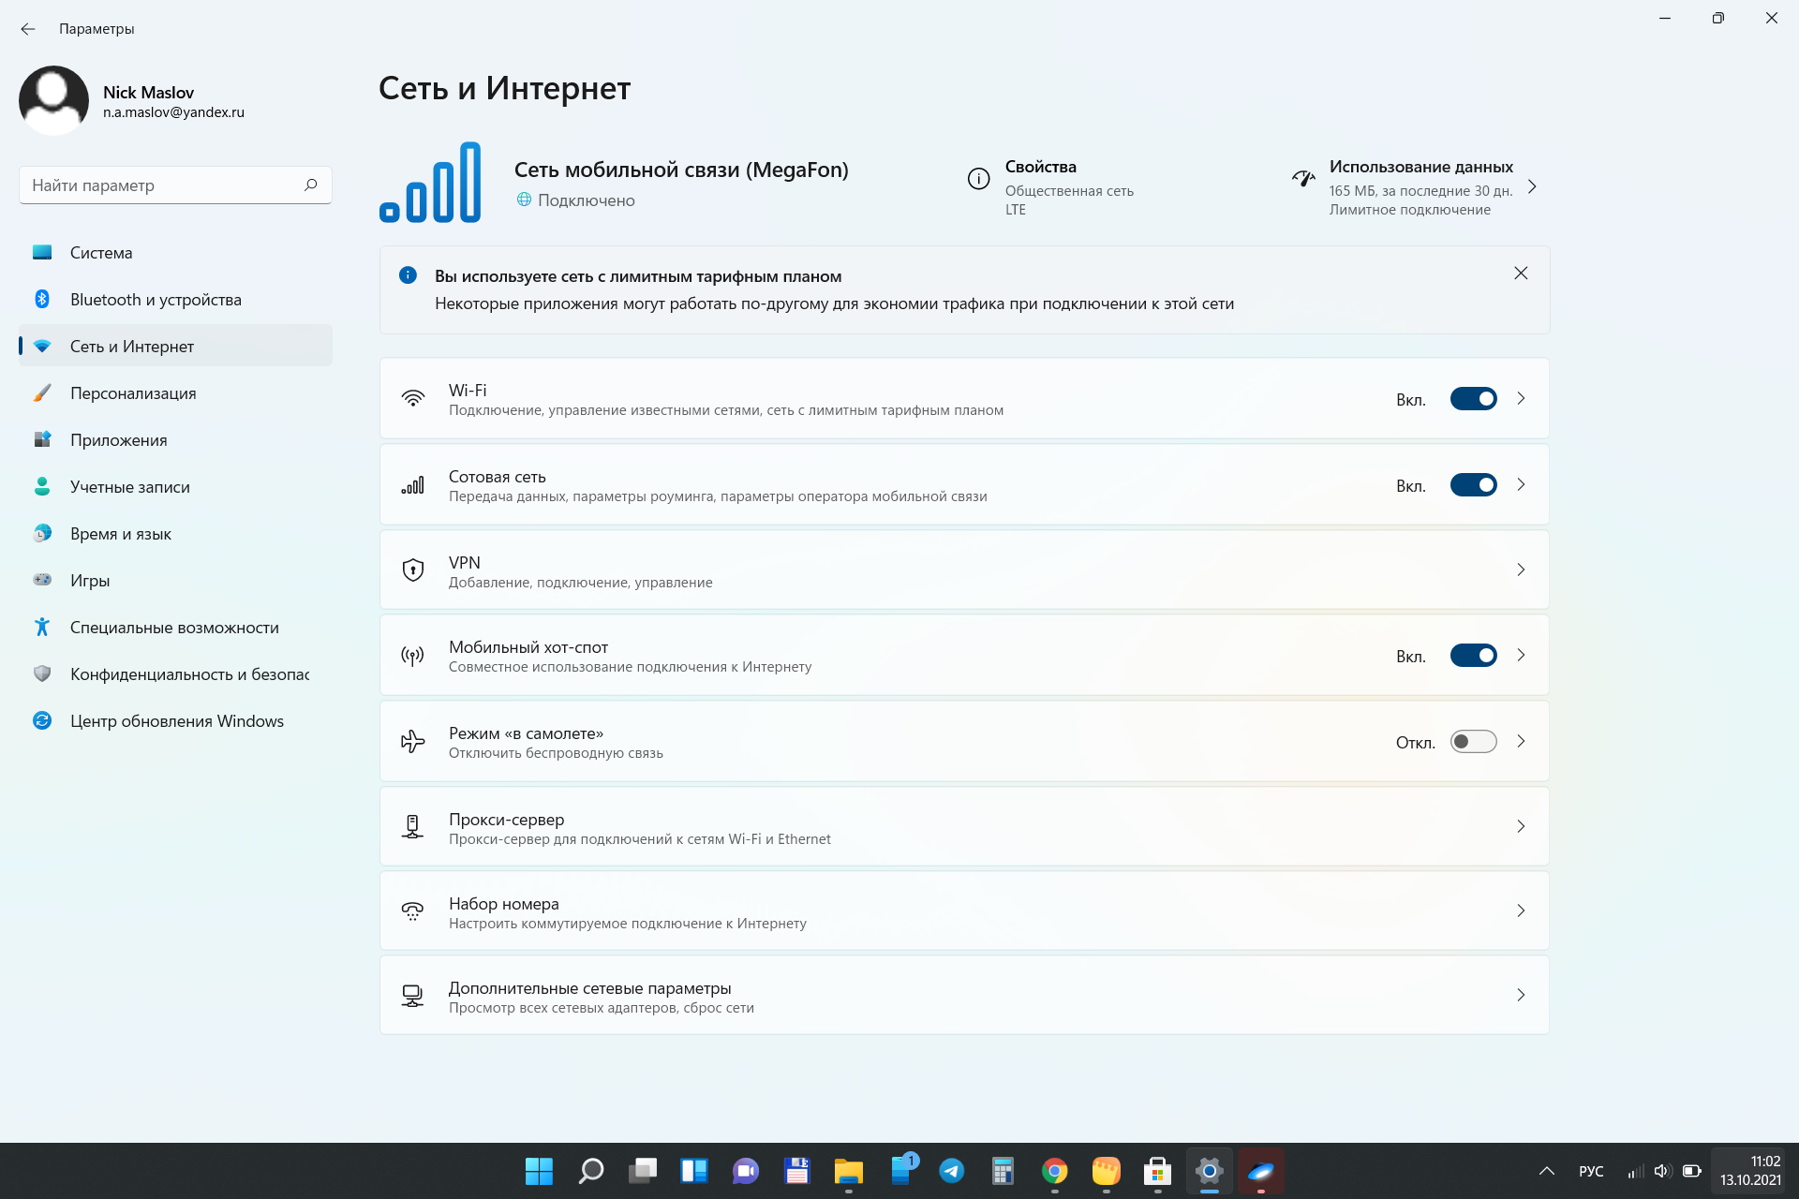Expand the Использование данных arrow
1799x1199 pixels.
point(1532,186)
